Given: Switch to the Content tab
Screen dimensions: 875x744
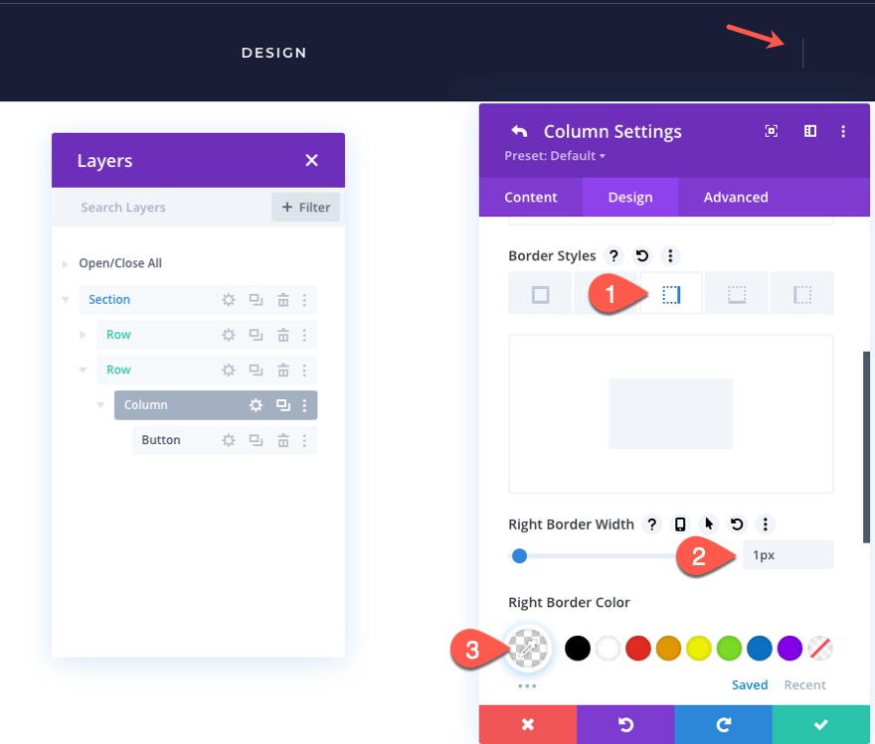Looking at the screenshot, I should coord(531,197).
